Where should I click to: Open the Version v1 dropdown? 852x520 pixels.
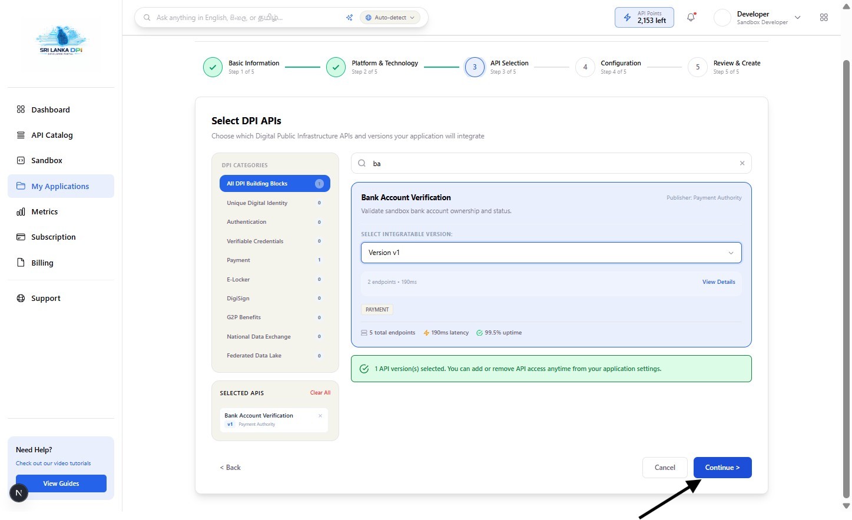point(551,253)
